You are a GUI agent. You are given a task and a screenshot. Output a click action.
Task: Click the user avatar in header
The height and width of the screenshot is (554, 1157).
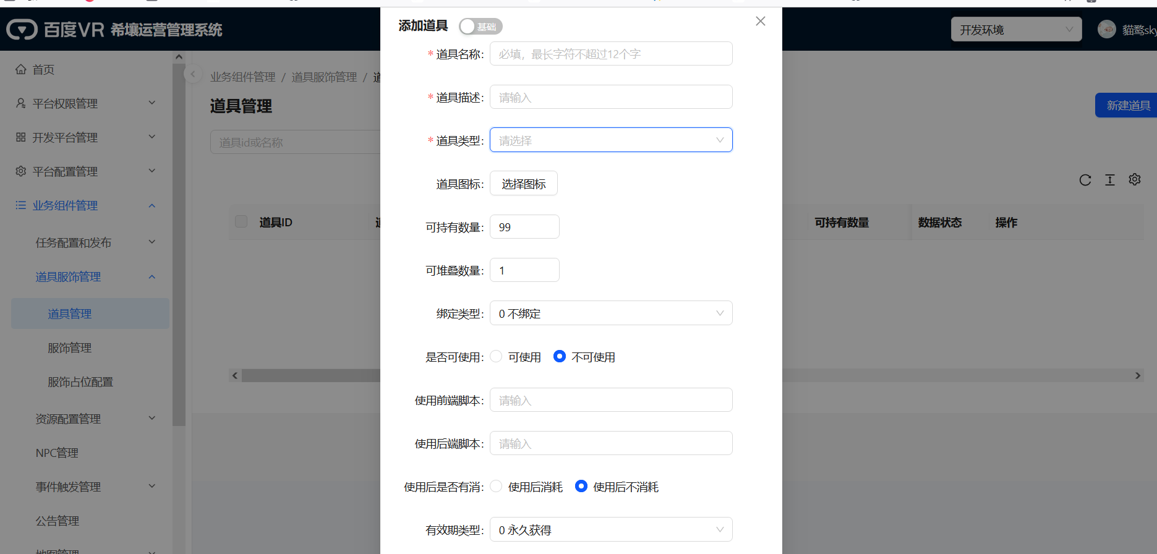coord(1106,29)
